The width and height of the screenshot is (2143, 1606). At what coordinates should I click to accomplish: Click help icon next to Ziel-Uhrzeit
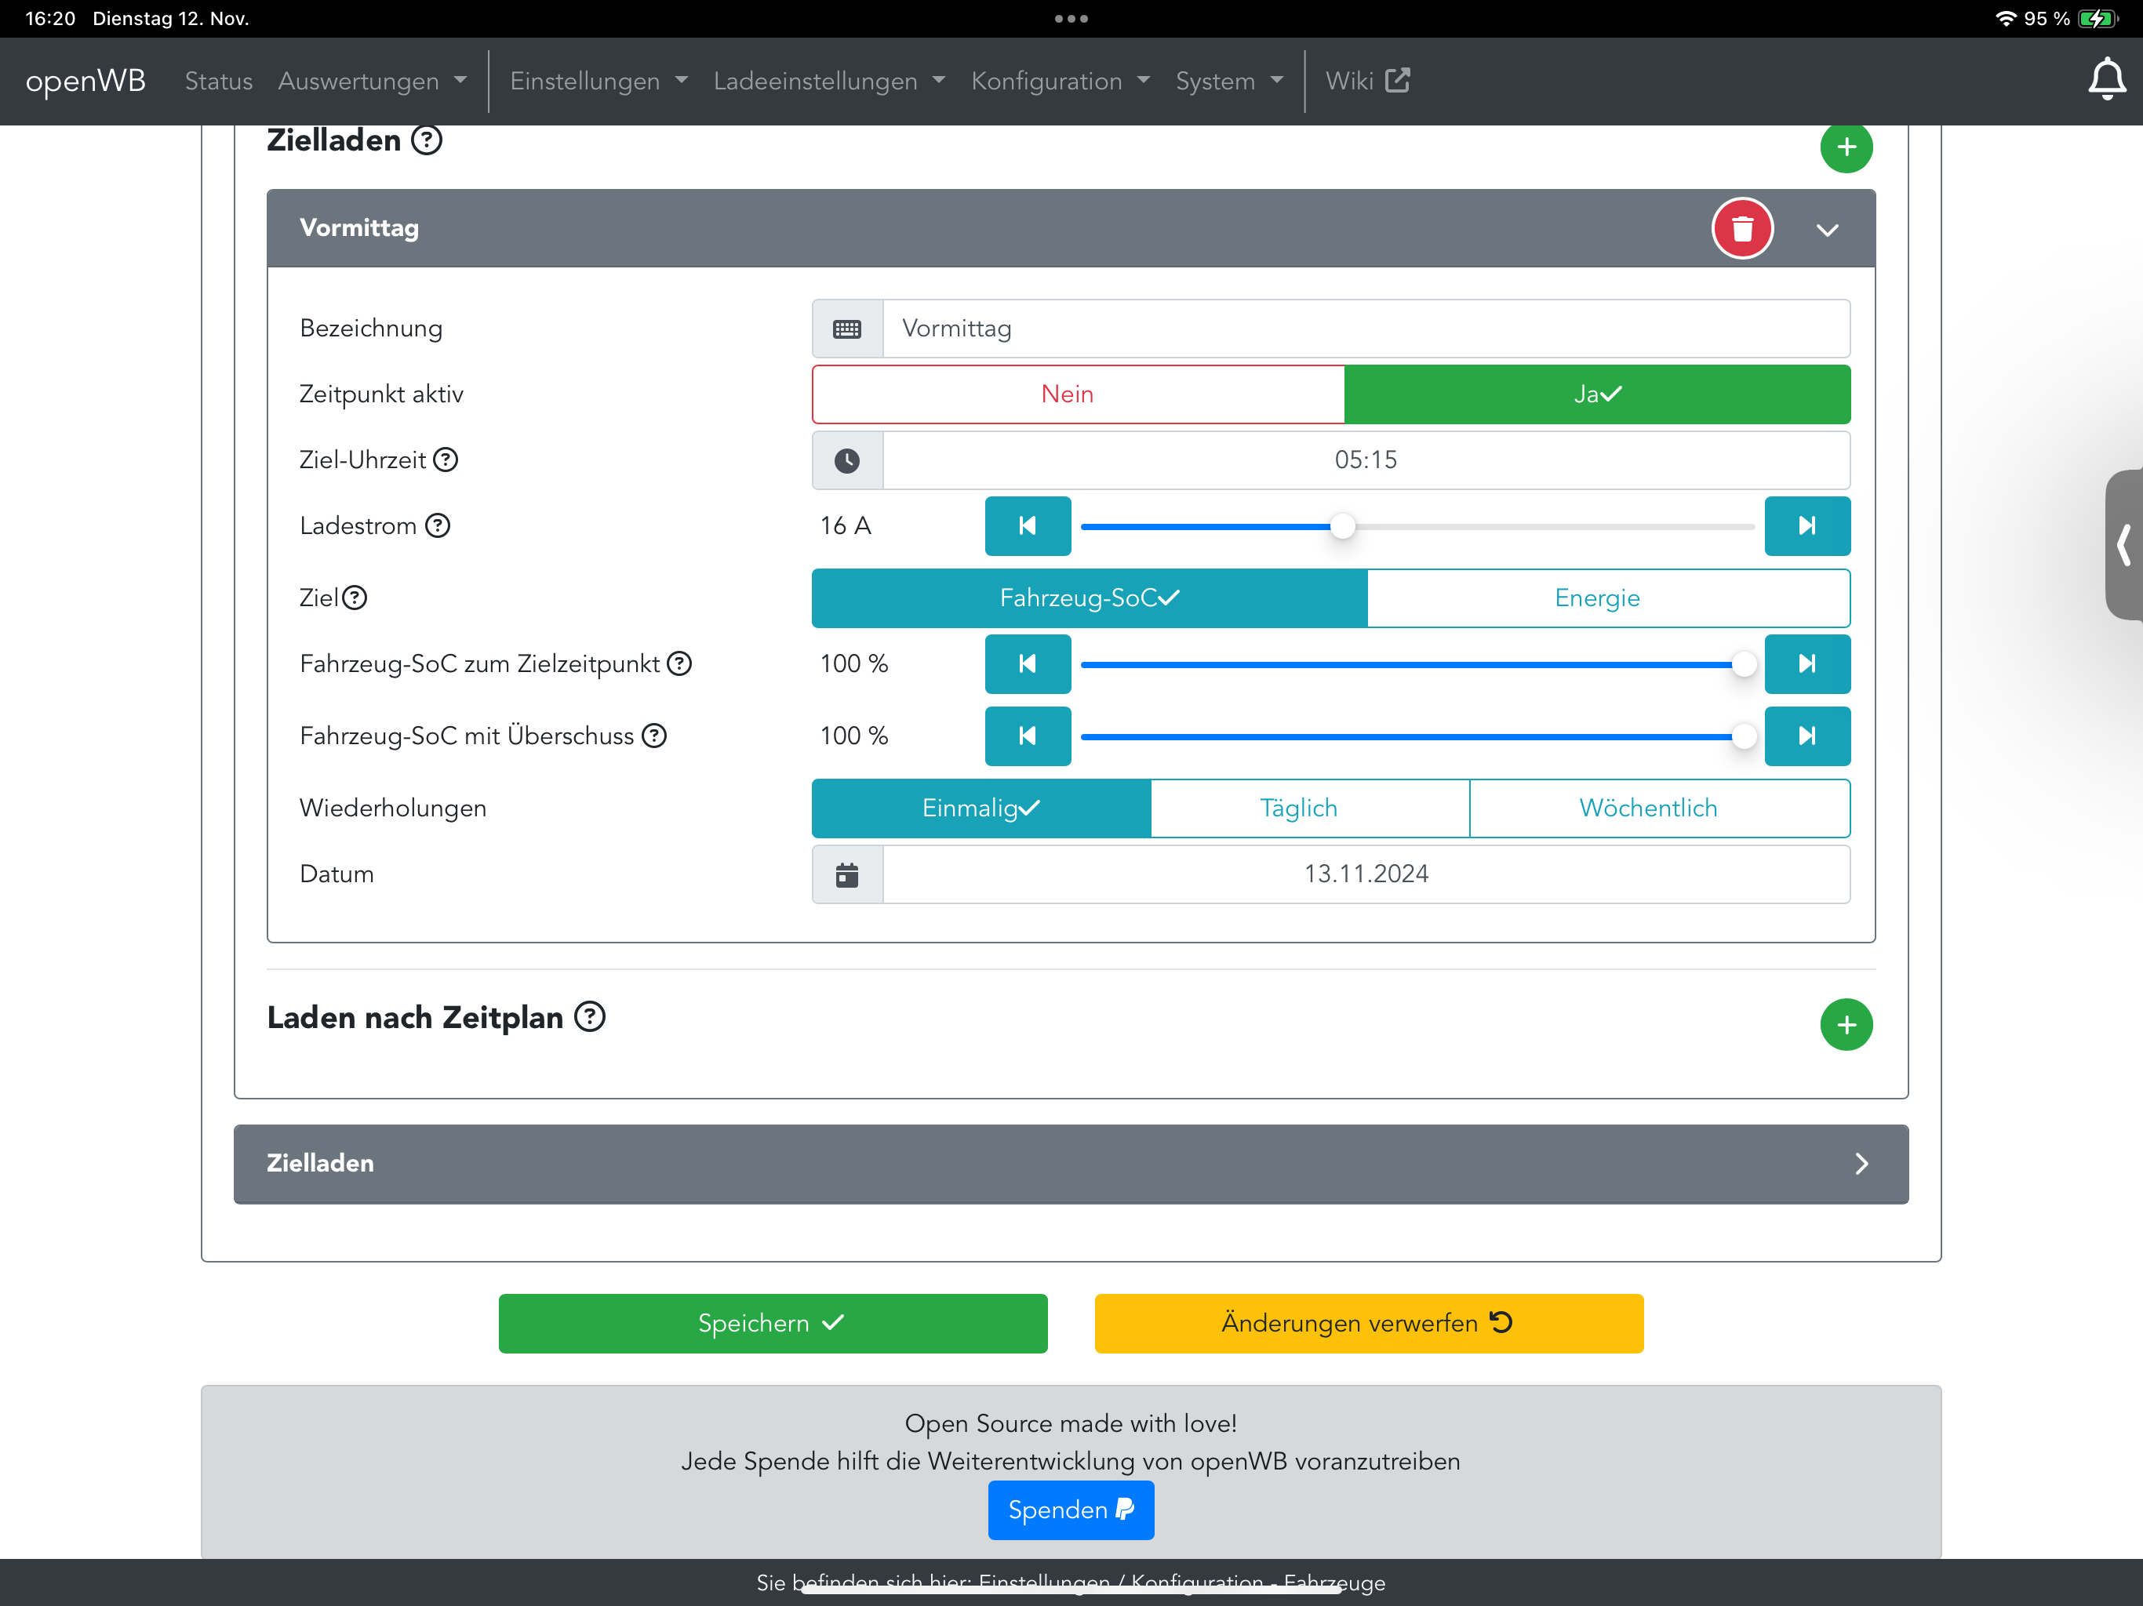coord(446,460)
